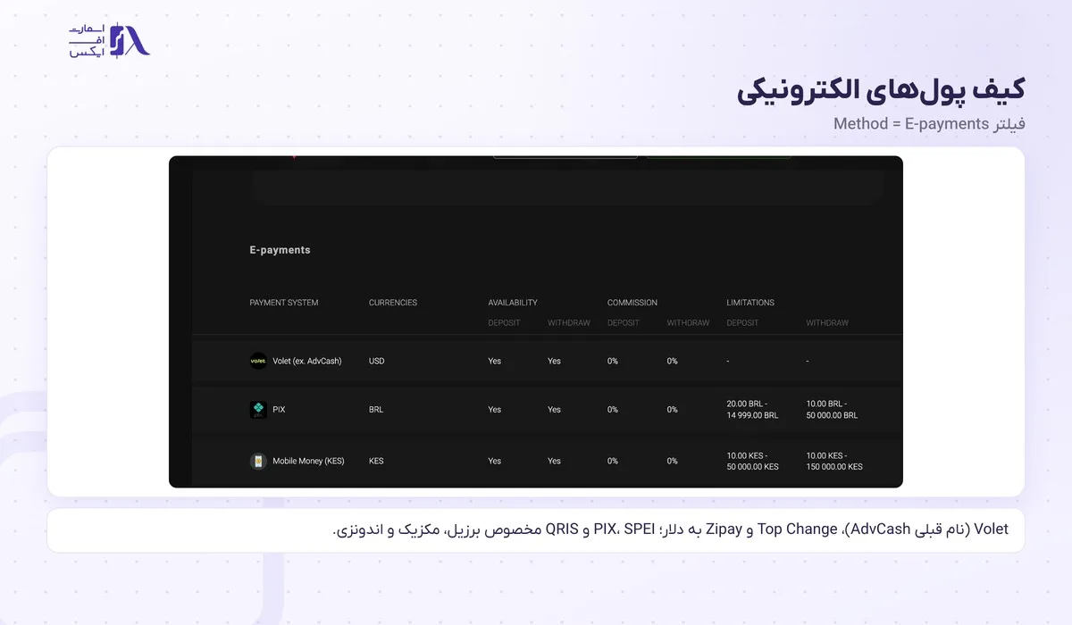Image resolution: width=1072 pixels, height=625 pixels.
Task: Click the USD currency cell
Action: pyautogui.click(x=377, y=362)
